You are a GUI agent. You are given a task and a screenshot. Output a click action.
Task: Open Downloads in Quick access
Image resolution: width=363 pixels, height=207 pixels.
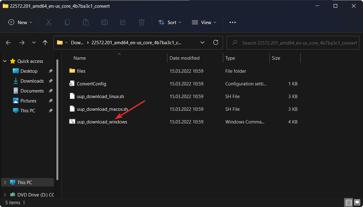click(x=32, y=81)
